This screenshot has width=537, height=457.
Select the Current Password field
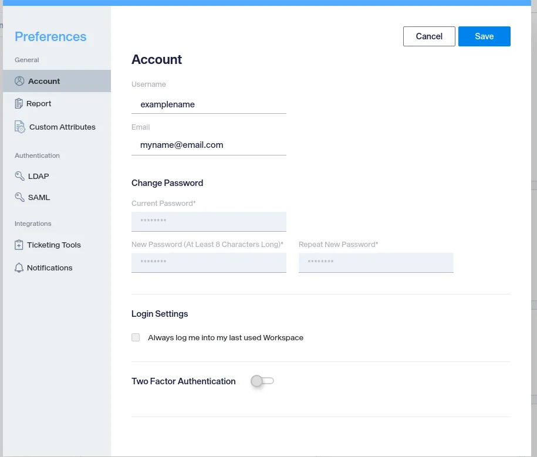click(208, 222)
